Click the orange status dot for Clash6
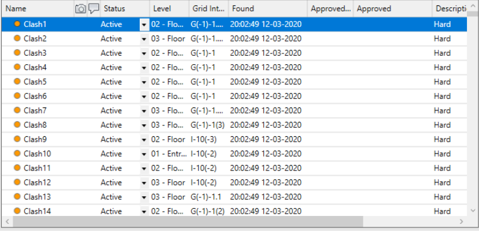Viewport: 479px width, 231px height. point(17,96)
